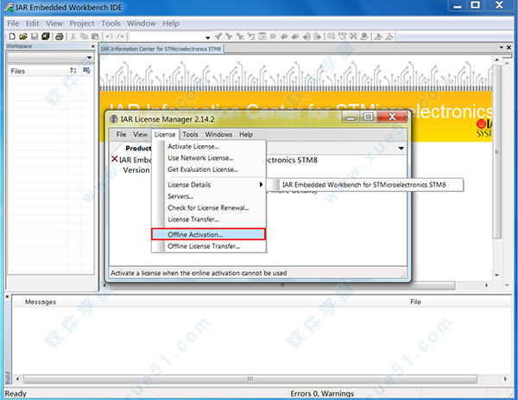Click the Toggle Breakpoint toolbar icon
Image resolution: width=518 pixels, height=400 pixels.
pos(364,36)
